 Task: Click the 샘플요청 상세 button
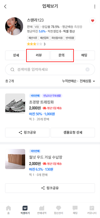click(73, 133)
